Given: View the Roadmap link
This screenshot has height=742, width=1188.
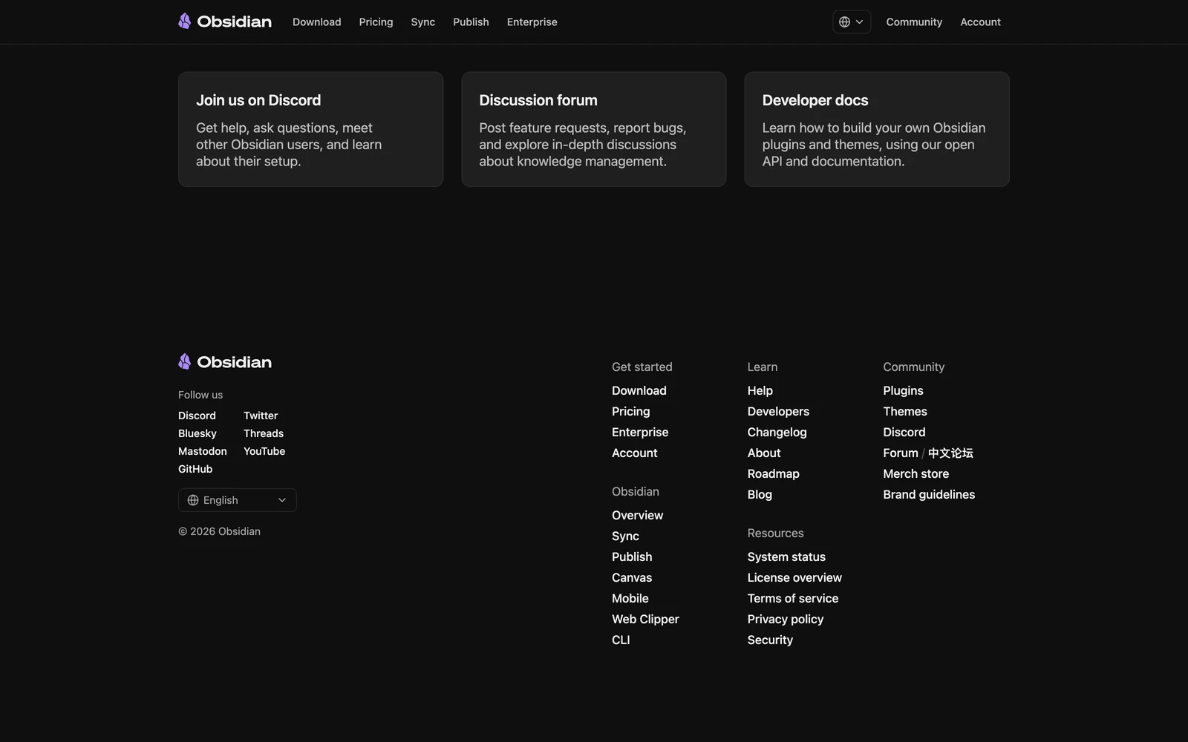Looking at the screenshot, I should pos(774,473).
